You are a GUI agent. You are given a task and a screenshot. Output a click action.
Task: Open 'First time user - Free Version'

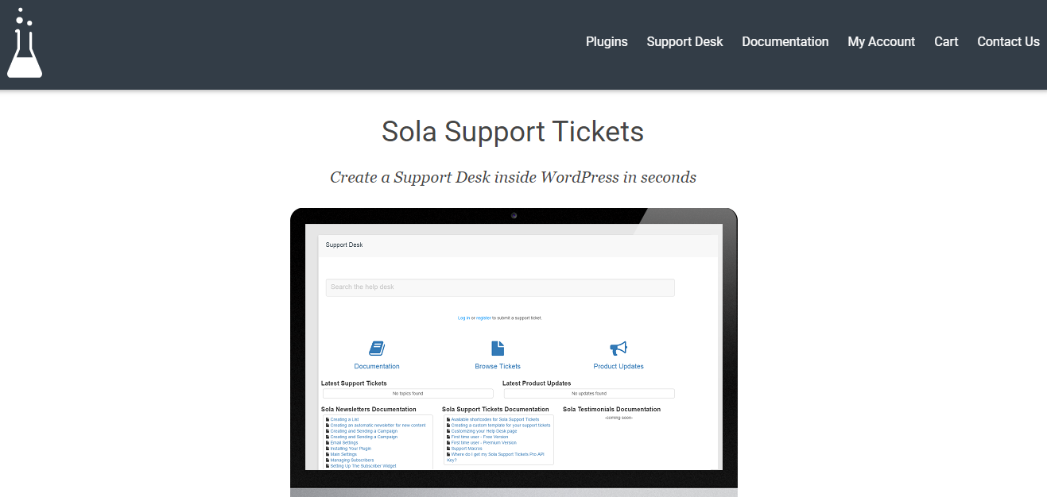coord(479,437)
